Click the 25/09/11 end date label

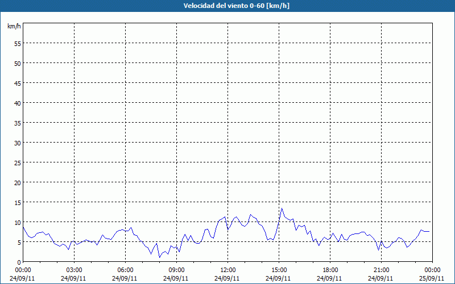(x=432, y=278)
